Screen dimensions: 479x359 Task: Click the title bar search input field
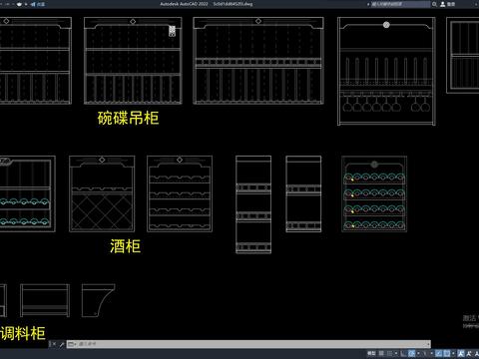pyautogui.click(x=400, y=4)
